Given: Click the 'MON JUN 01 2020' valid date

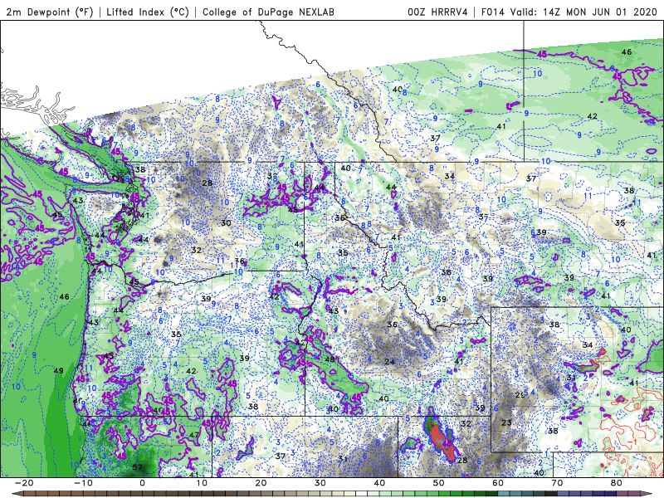Looking at the screenshot, I should [612, 12].
